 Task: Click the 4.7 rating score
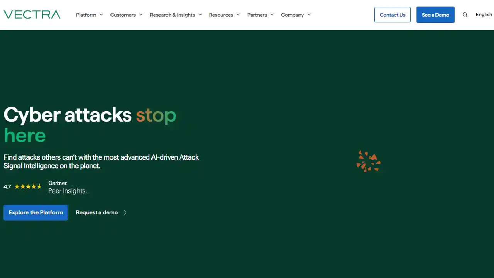click(7, 187)
